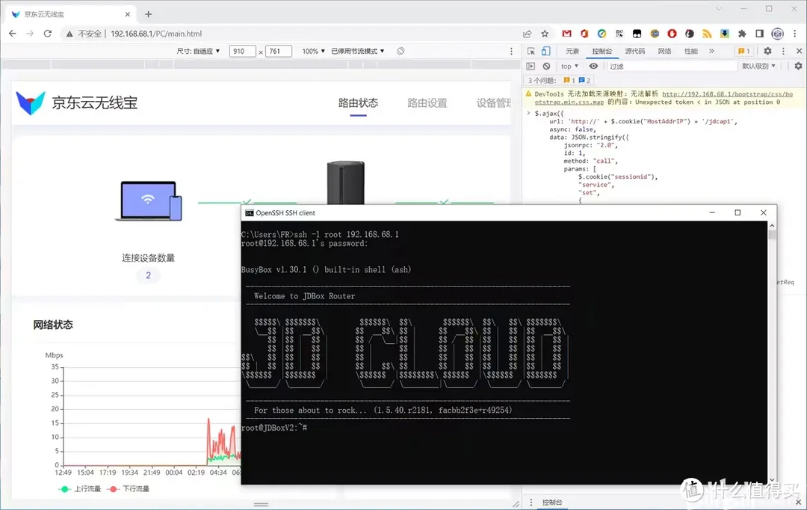
Task: Open the Gmail extension icon
Action: pos(566,34)
